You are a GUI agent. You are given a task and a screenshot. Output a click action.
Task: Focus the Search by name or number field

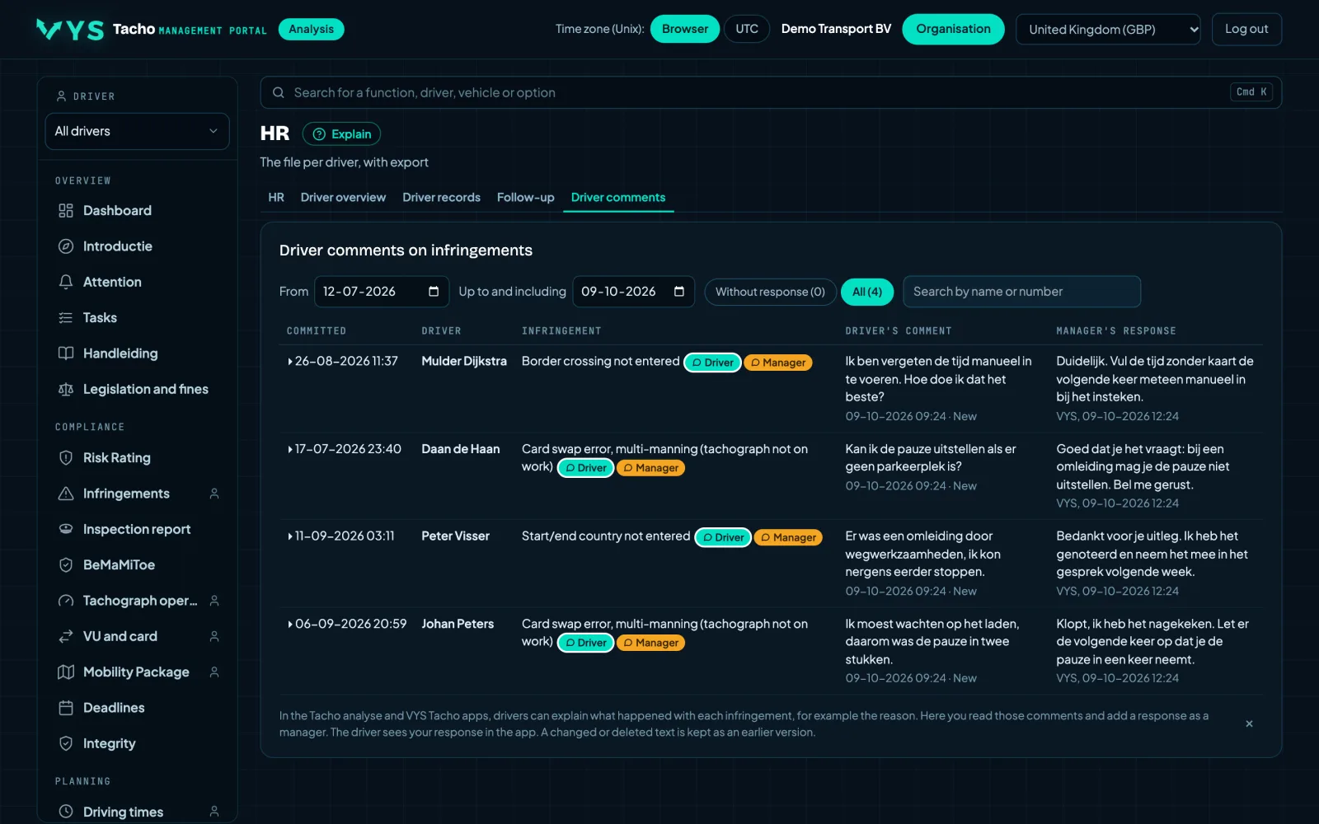click(x=1021, y=292)
